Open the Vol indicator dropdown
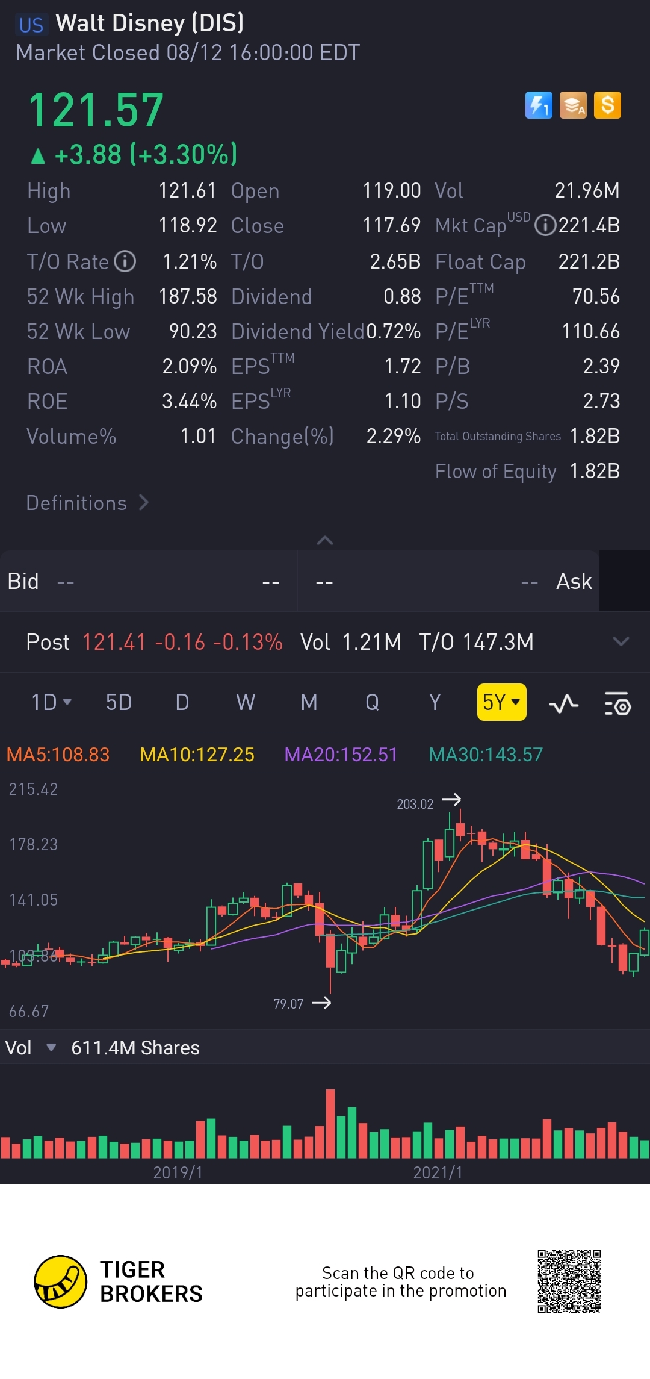The height and width of the screenshot is (1379, 650). tap(51, 1048)
